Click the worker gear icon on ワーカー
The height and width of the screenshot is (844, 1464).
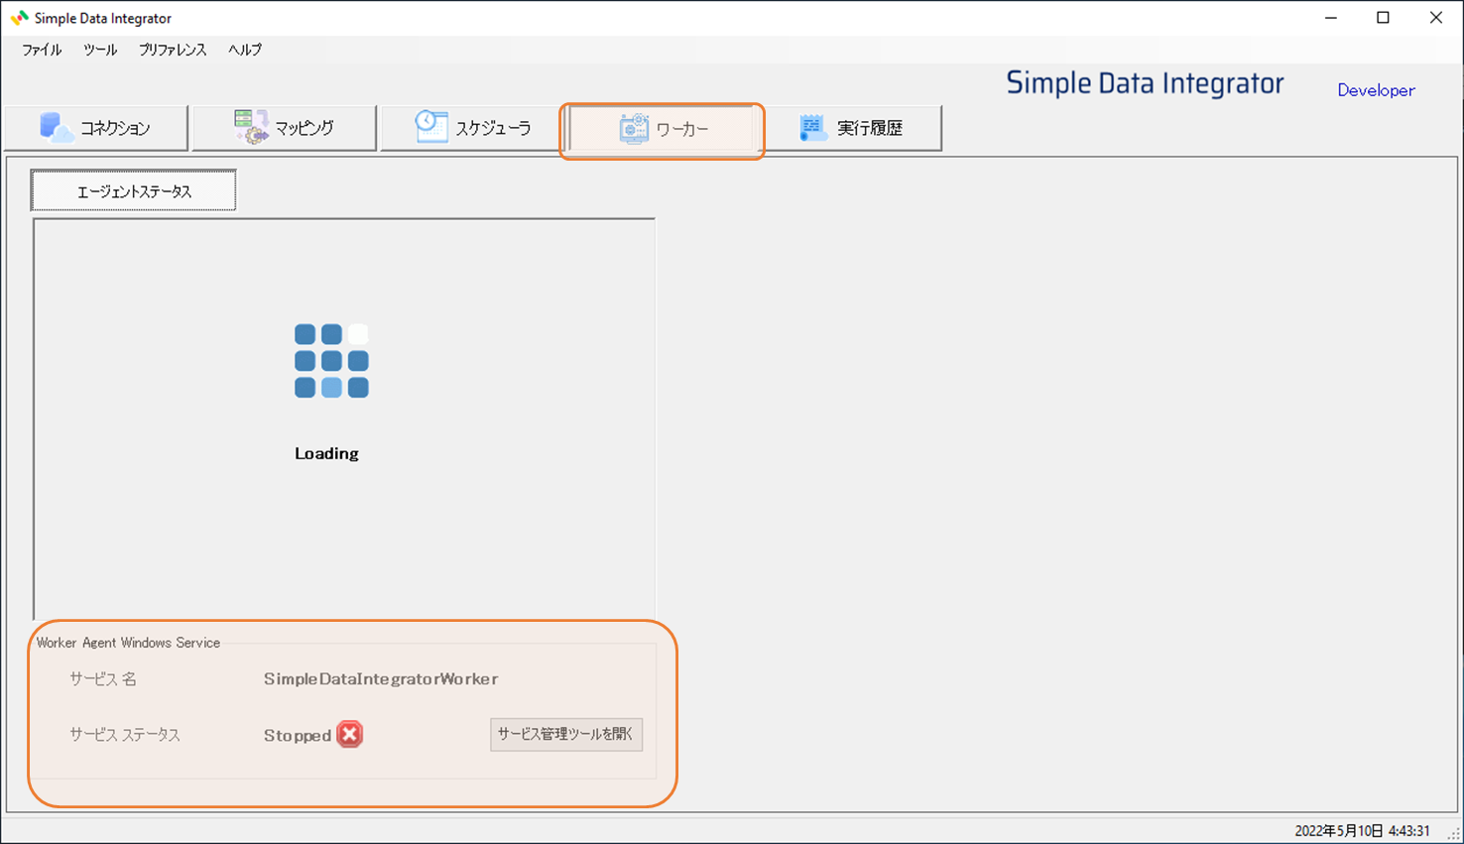click(634, 129)
